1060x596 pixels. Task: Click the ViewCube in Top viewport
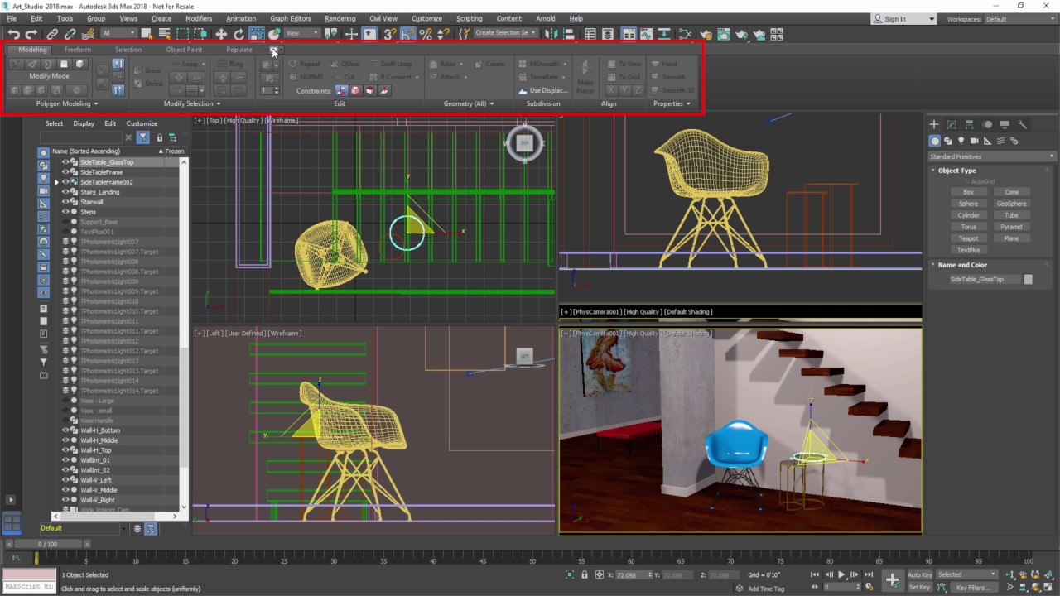(x=524, y=143)
